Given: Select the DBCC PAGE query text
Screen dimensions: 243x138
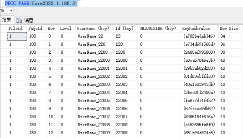Looking at the screenshot, I should (41, 3).
